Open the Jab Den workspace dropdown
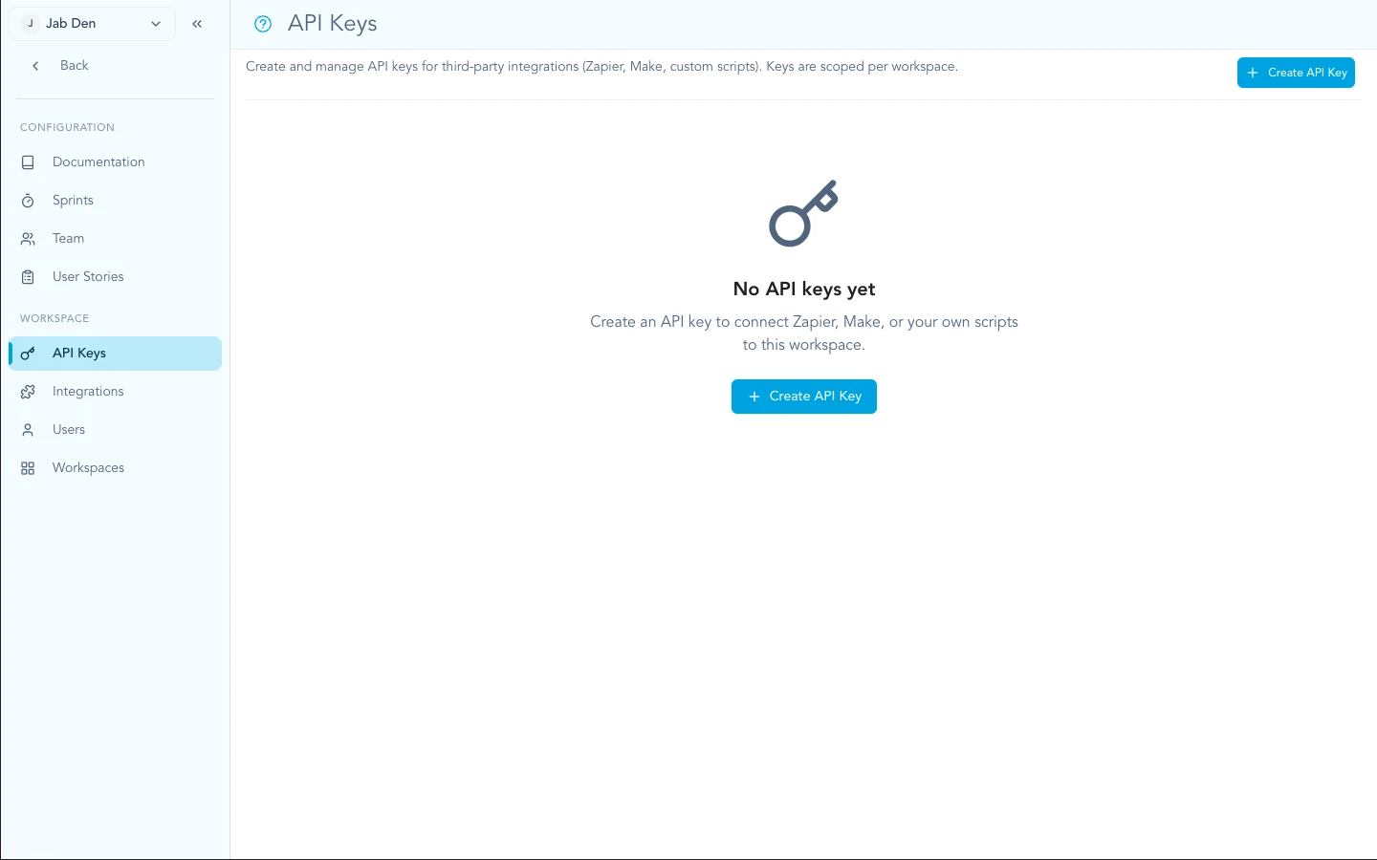 (x=156, y=23)
